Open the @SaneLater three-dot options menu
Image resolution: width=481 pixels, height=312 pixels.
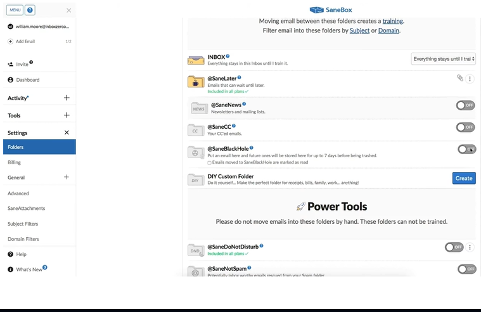point(470,79)
